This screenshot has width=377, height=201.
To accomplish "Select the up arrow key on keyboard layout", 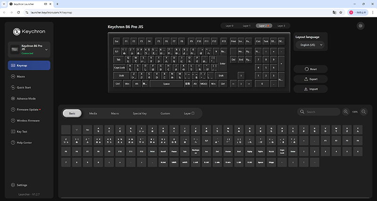I will [x=241, y=75].
